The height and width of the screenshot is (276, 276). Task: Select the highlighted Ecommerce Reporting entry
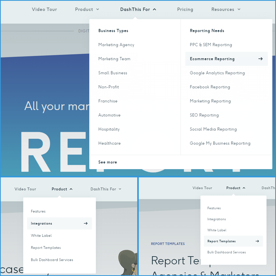pos(212,59)
